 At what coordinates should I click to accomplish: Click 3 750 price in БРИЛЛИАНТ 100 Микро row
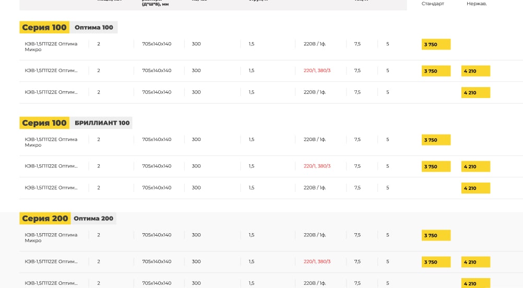[x=436, y=140]
